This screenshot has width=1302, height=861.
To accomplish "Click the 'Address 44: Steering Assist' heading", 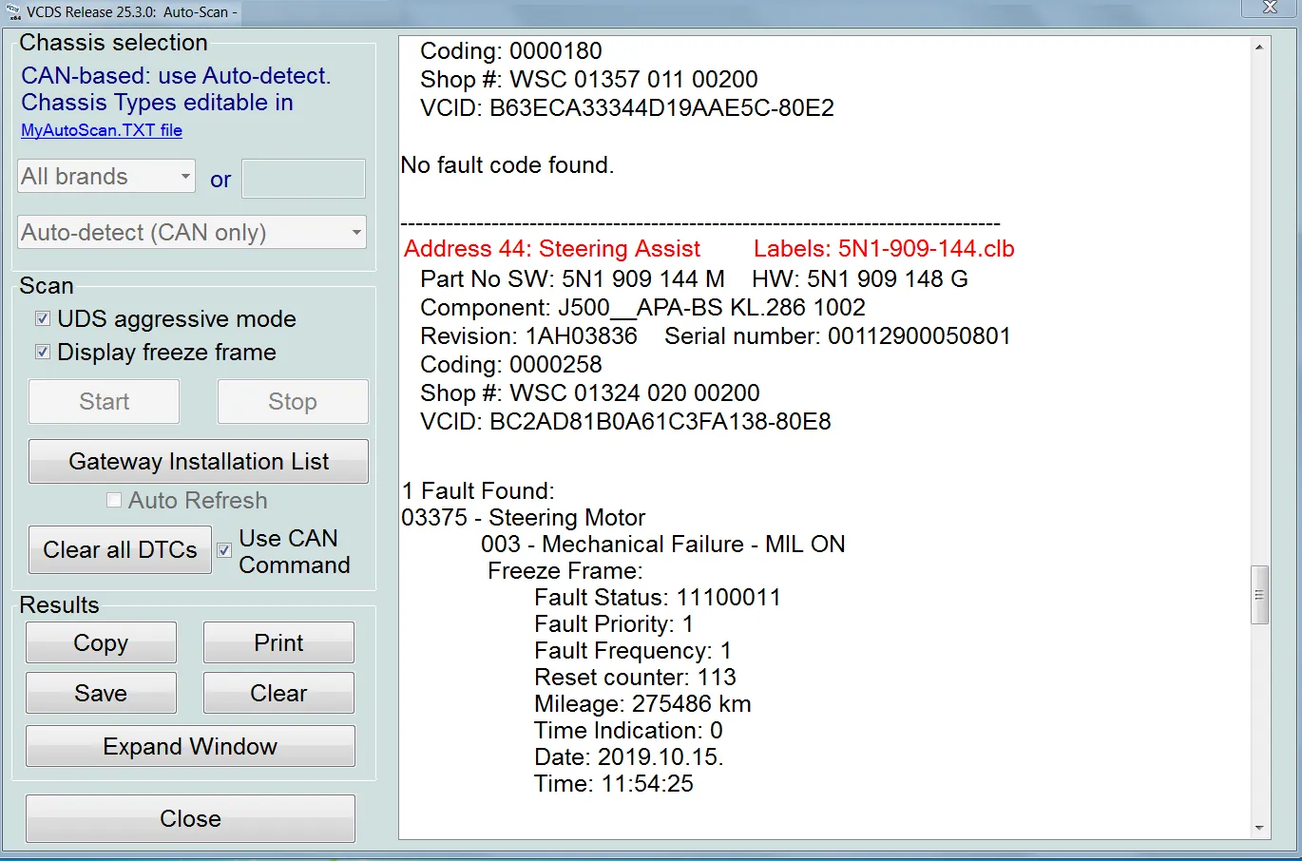I will click(552, 249).
